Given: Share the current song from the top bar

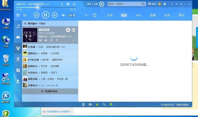Looking at the screenshot, I should point(74,4).
